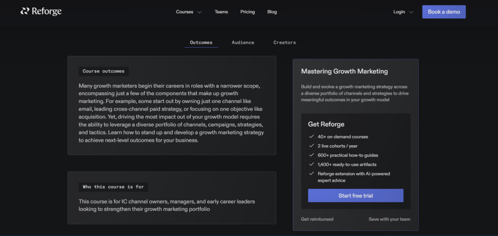
Task: Open the Courses menu item
Action: pyautogui.click(x=184, y=12)
